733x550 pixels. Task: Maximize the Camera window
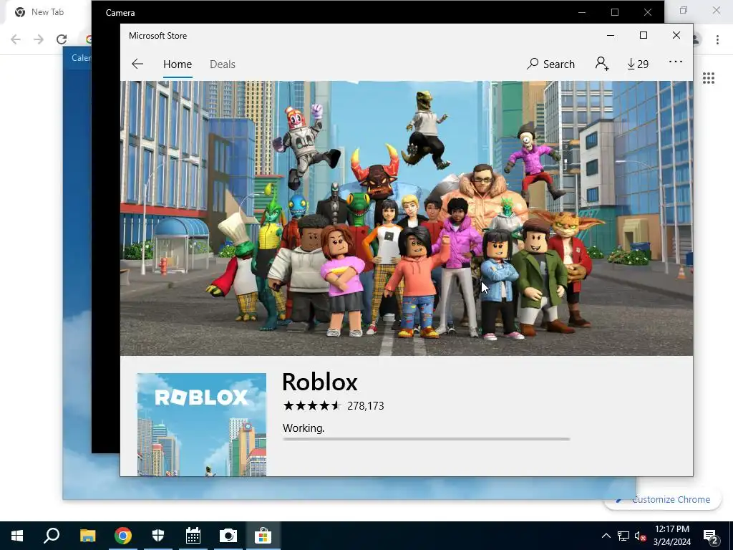(x=615, y=13)
